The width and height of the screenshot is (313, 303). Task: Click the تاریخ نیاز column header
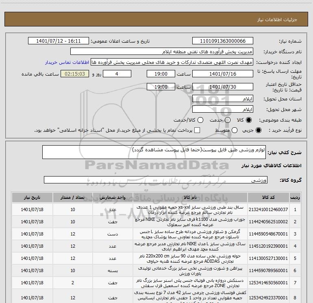31,197
